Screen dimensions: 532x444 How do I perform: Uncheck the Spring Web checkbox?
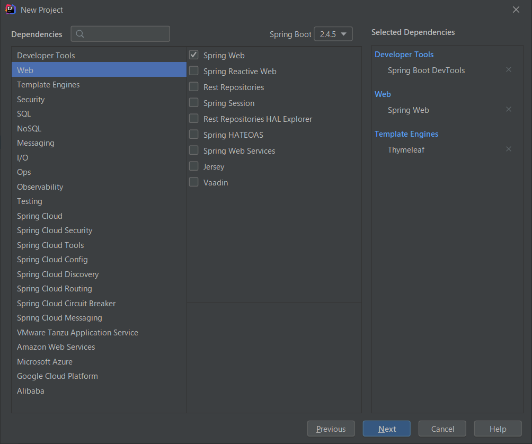pyautogui.click(x=194, y=55)
